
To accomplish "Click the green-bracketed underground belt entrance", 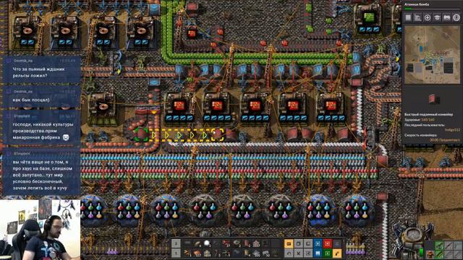I will coord(141,135).
